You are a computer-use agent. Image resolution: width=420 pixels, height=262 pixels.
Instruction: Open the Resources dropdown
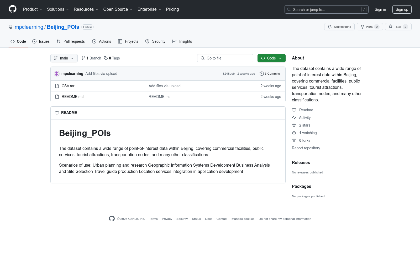(86, 9)
